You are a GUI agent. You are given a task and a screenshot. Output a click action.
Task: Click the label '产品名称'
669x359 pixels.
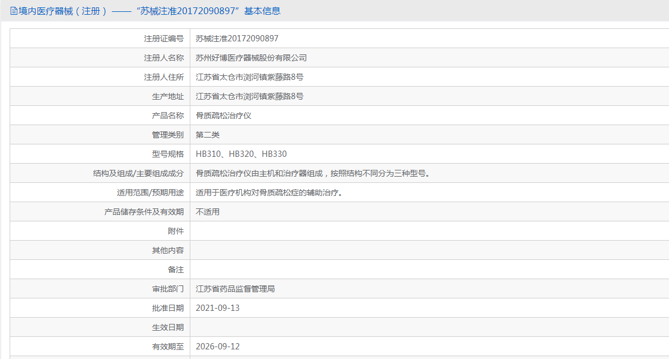tap(168, 116)
